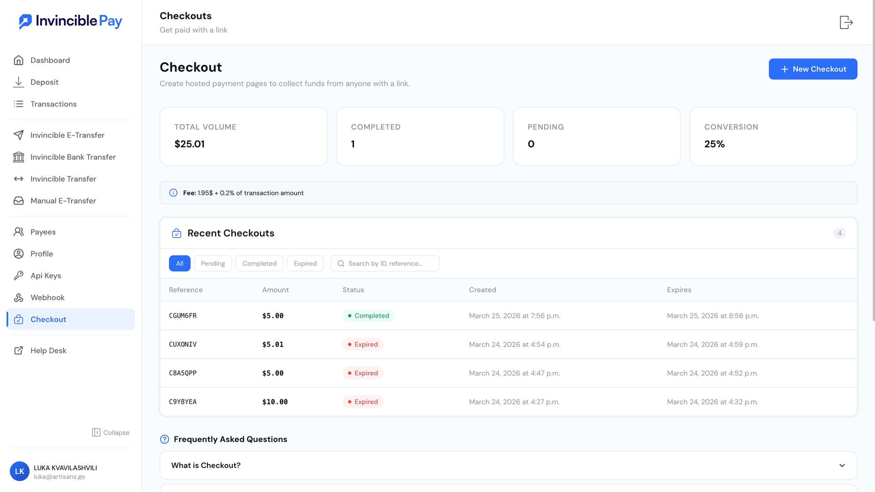The image size is (875, 492).
Task: Click the logout icon in the header
Action: (x=846, y=22)
